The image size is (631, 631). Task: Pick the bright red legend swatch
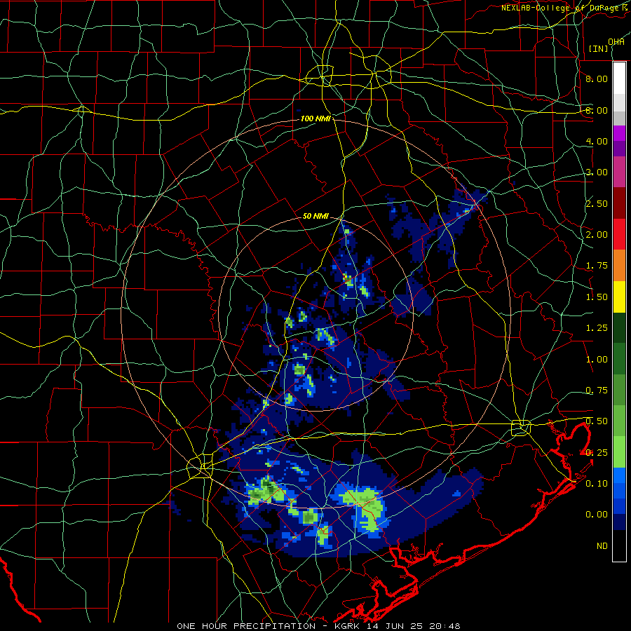click(x=619, y=234)
